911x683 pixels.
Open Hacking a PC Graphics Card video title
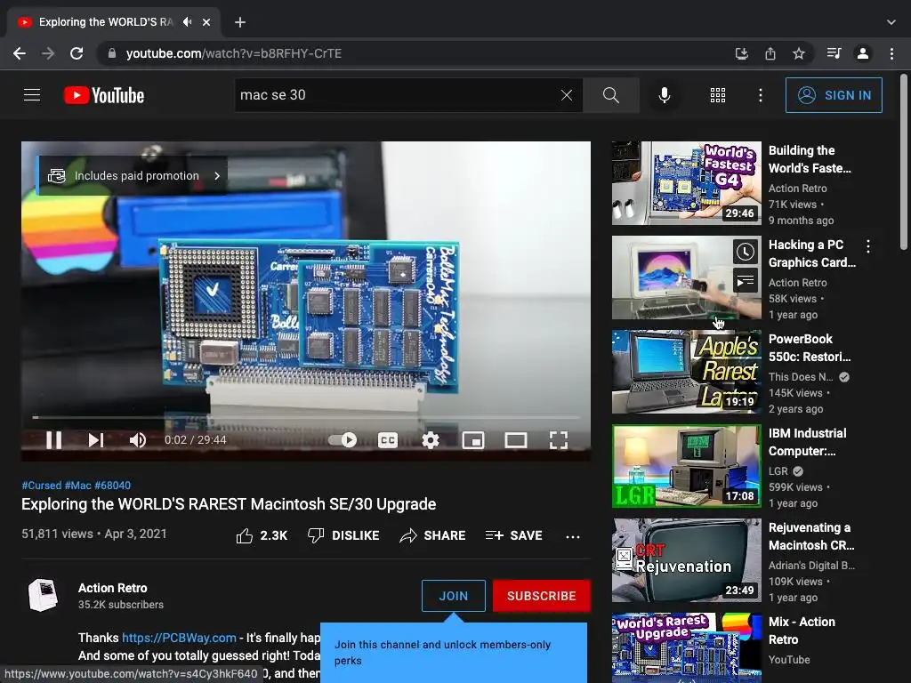[x=811, y=253]
